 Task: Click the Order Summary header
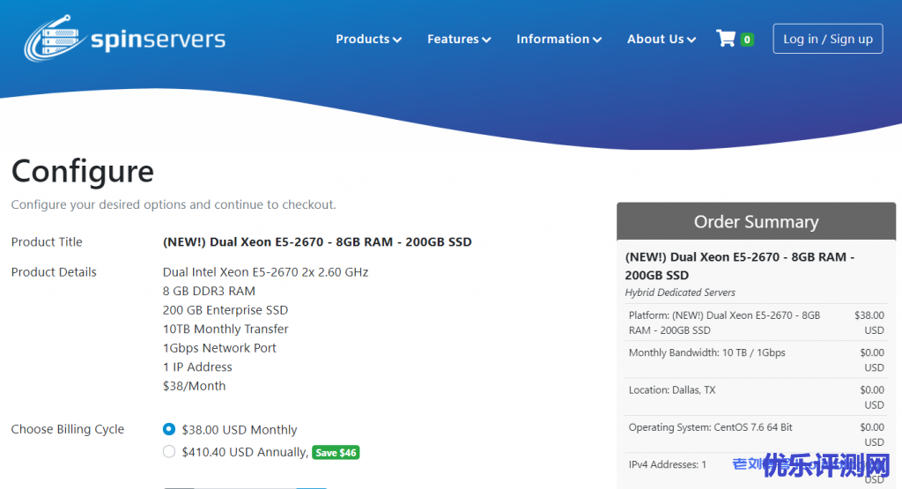coord(756,222)
